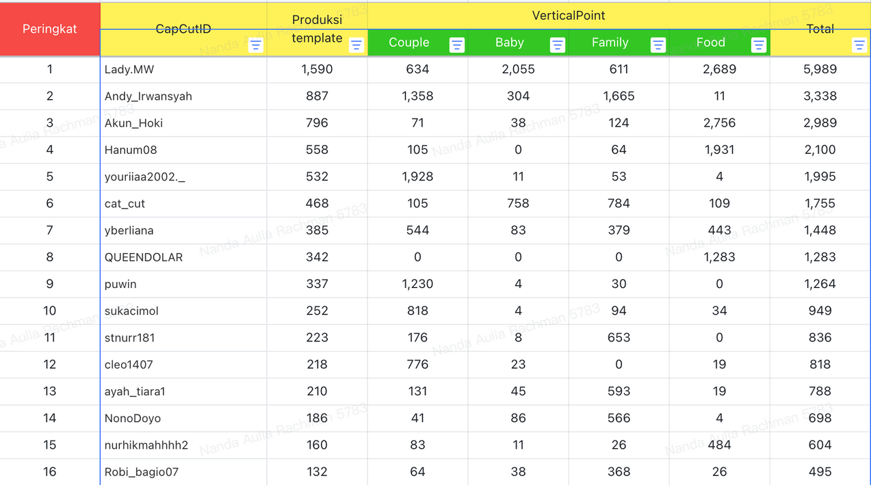Screen dimensions: 871x485
Task: Click the Robi_bagio07 name cell
Action: point(183,472)
